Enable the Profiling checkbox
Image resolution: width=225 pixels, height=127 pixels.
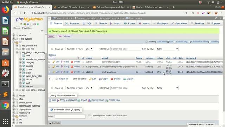[146, 42]
